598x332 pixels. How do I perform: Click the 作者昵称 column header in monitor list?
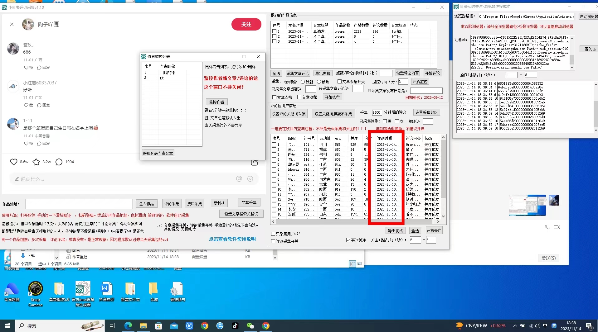pos(168,66)
